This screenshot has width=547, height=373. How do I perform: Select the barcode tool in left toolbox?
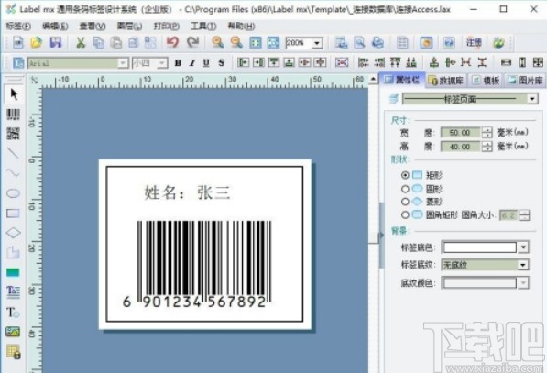13,114
